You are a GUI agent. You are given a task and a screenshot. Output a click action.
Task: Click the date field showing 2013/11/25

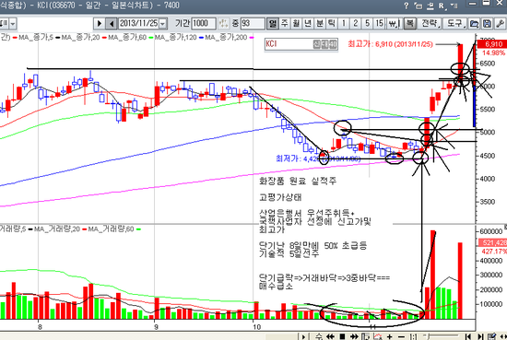138,24
